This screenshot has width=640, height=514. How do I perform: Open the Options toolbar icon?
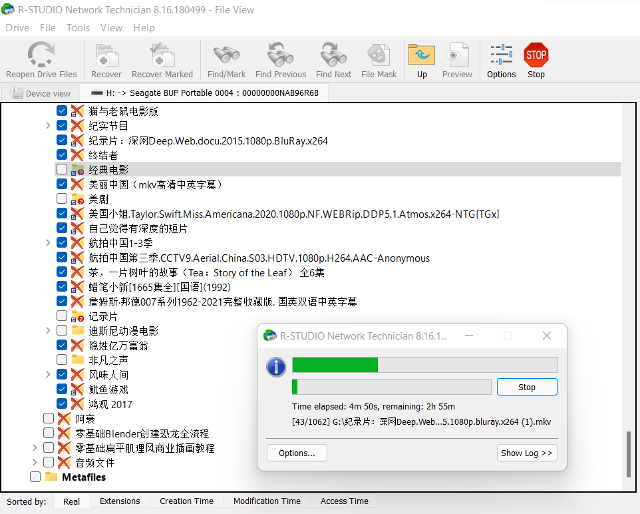(x=501, y=55)
